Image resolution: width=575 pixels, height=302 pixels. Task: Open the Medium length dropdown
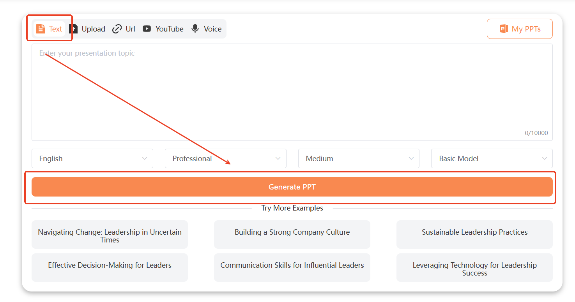tap(359, 158)
